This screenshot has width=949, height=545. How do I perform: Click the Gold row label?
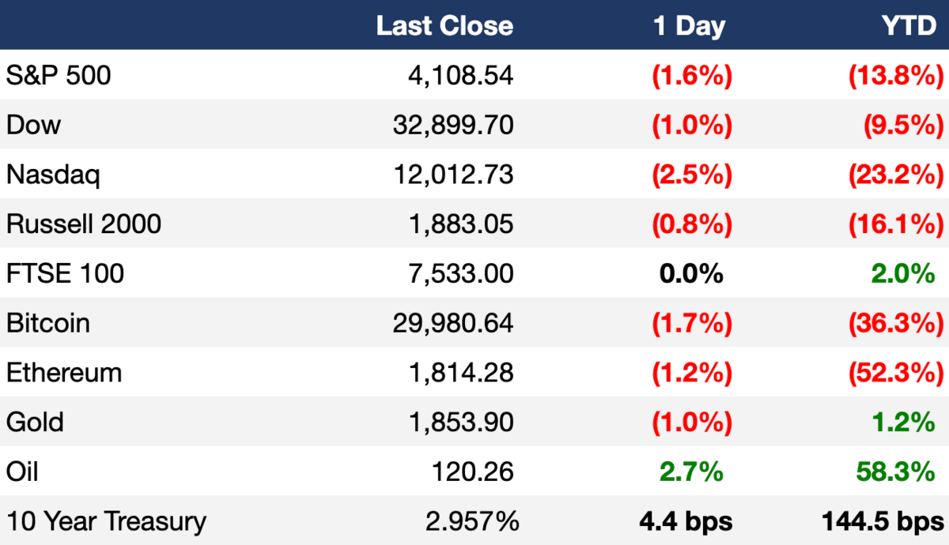click(35, 423)
